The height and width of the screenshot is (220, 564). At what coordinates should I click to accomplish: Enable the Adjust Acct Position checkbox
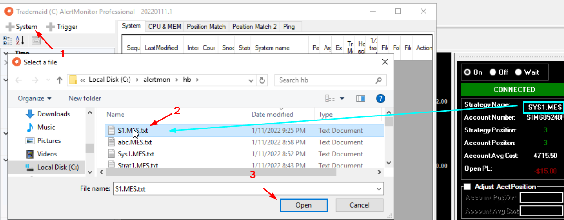[x=467, y=187]
